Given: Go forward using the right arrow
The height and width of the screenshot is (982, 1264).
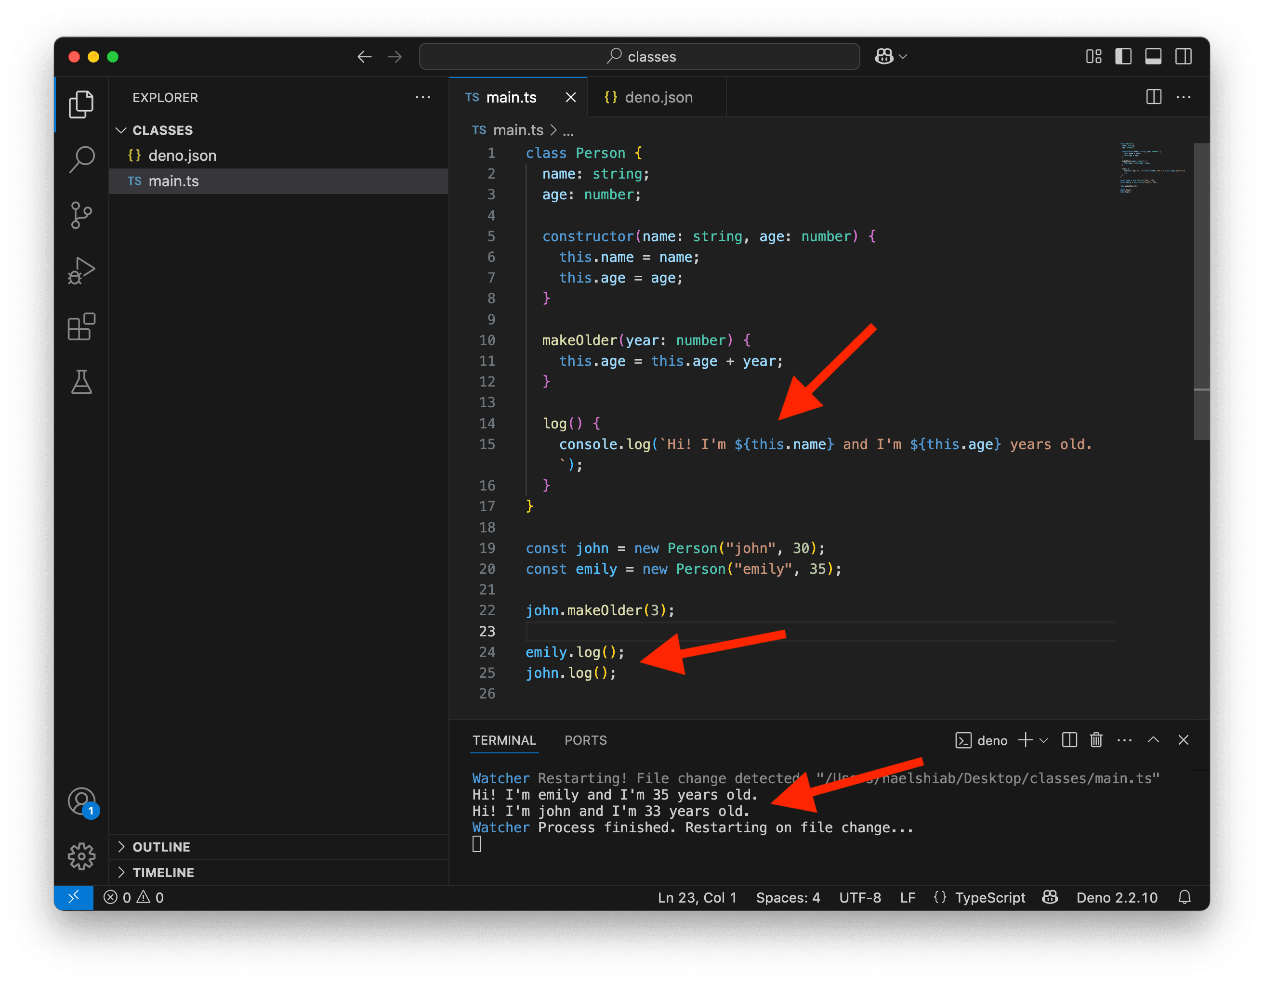Looking at the screenshot, I should tap(395, 57).
